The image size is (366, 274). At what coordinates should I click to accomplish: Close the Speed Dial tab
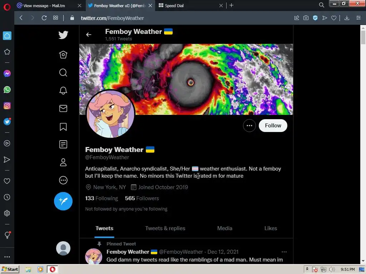pos(221,6)
